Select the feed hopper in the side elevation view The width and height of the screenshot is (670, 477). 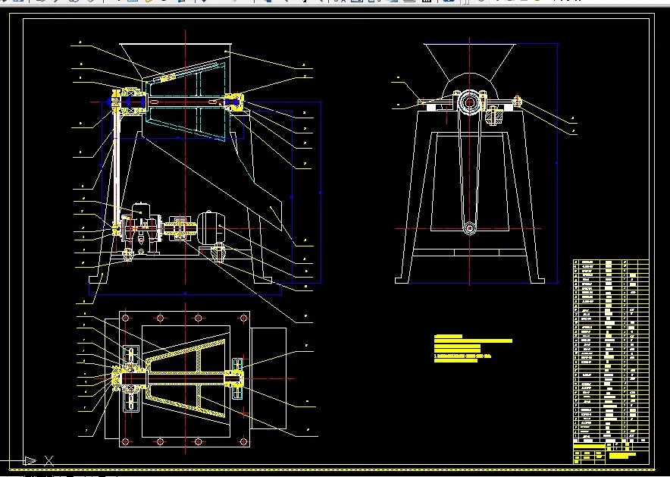tap(470, 62)
